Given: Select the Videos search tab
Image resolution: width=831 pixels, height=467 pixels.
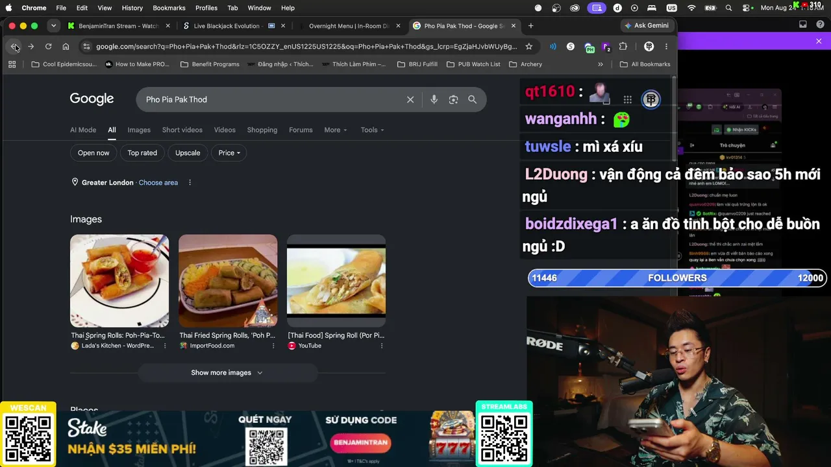Looking at the screenshot, I should 225,130.
